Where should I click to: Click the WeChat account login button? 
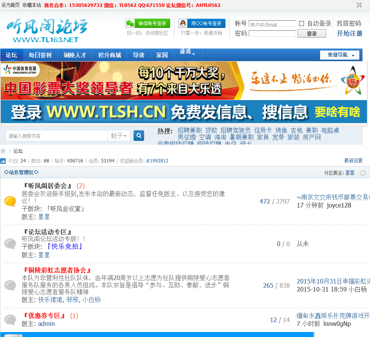[148, 23]
